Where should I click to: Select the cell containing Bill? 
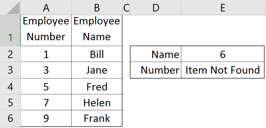point(97,54)
